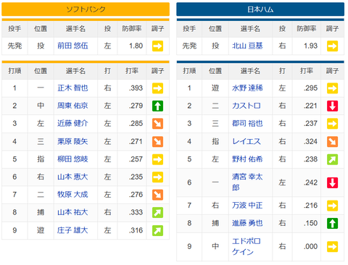Open 万波 中正 player link
The image size is (348, 265).
[x=247, y=206]
